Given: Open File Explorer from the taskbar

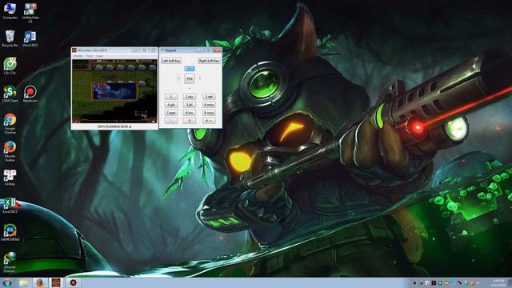Looking at the screenshot, I should click(23, 282).
